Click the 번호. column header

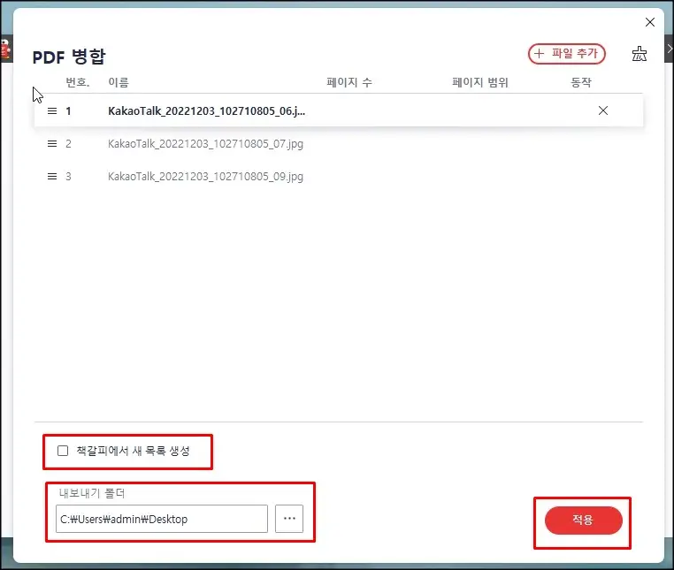77,82
